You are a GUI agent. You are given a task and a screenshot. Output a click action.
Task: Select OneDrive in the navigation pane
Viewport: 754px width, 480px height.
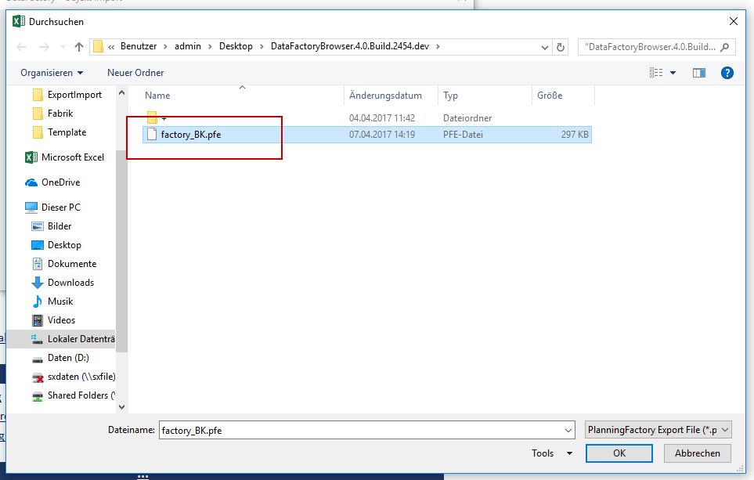60,182
